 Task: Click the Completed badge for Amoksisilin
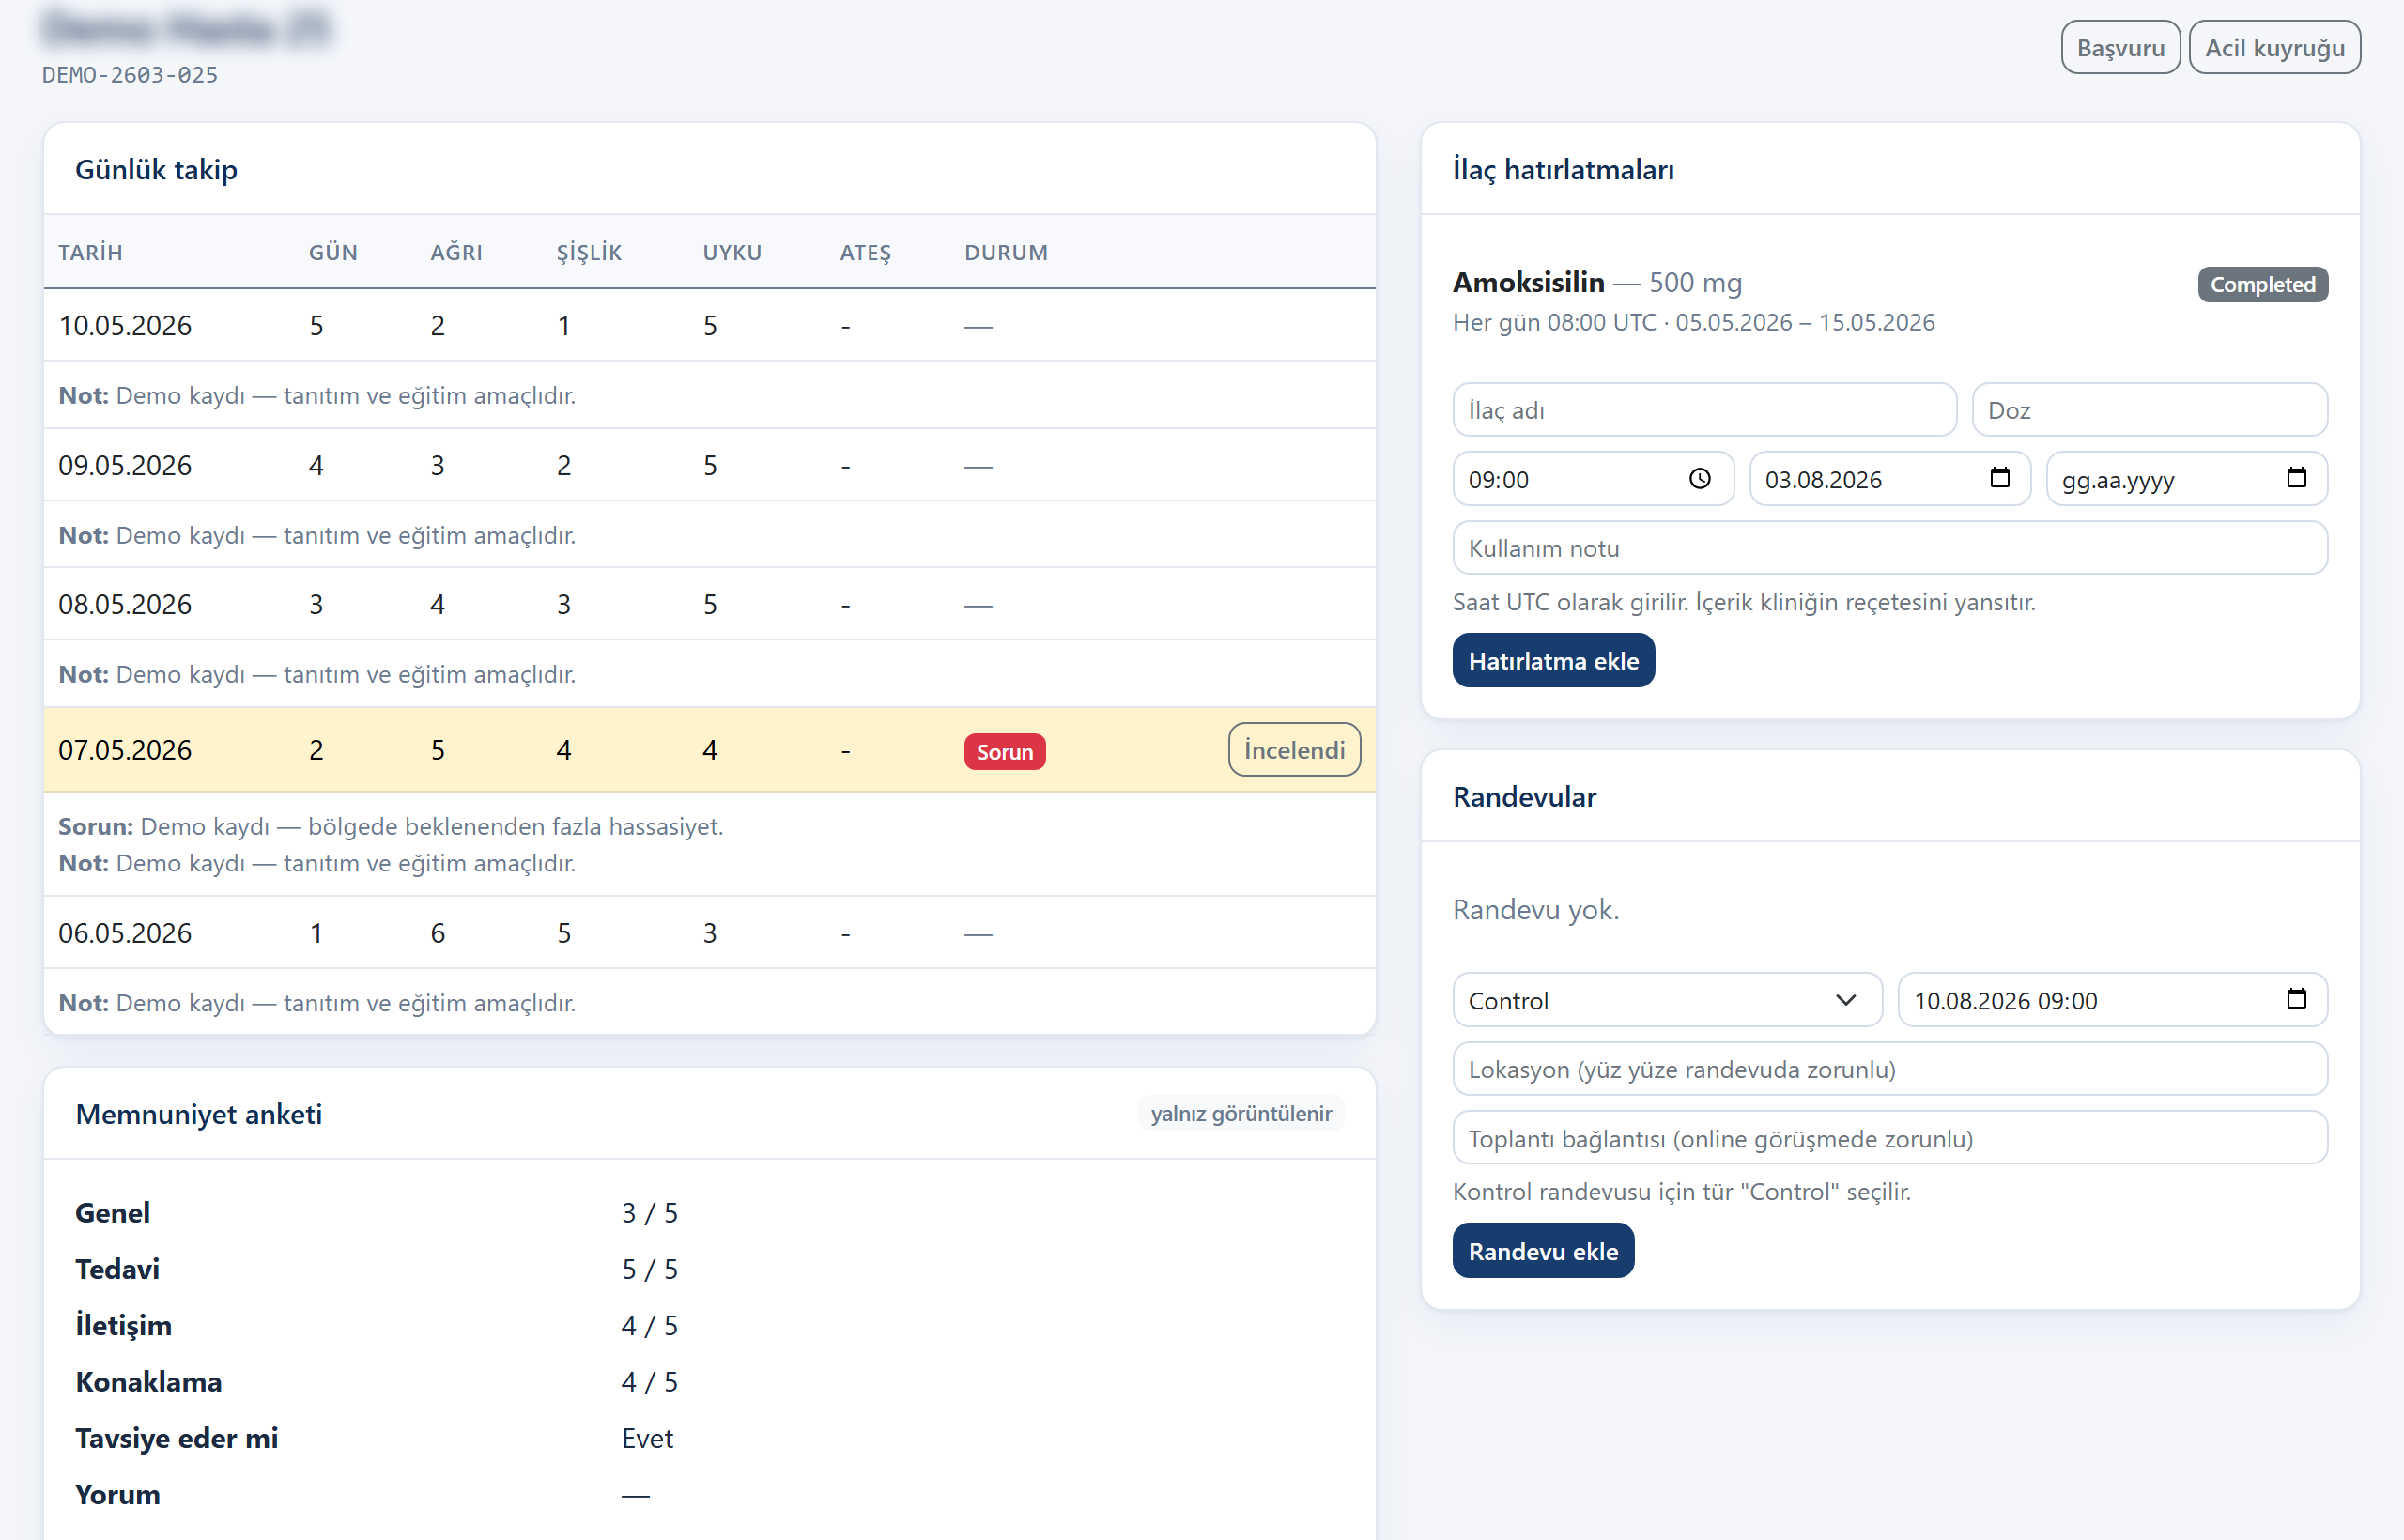pyautogui.click(x=2262, y=285)
